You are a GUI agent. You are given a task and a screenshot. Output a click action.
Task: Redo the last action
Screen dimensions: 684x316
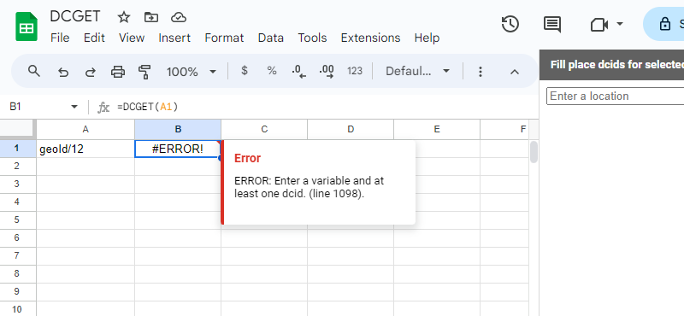pyautogui.click(x=90, y=72)
